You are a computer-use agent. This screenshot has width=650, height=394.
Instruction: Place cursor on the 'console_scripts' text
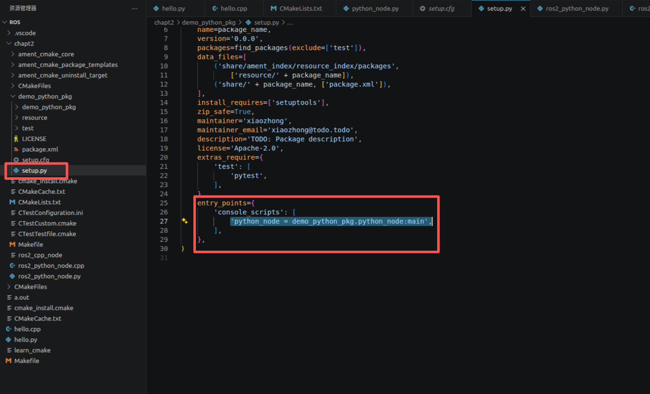(249, 212)
